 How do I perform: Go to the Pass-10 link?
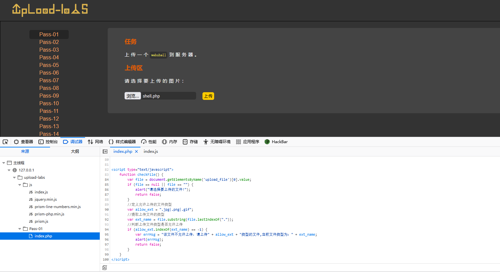pyautogui.click(x=49, y=103)
